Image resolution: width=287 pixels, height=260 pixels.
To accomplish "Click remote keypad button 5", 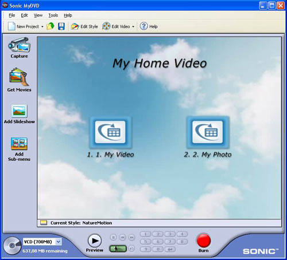I will 145,242.
